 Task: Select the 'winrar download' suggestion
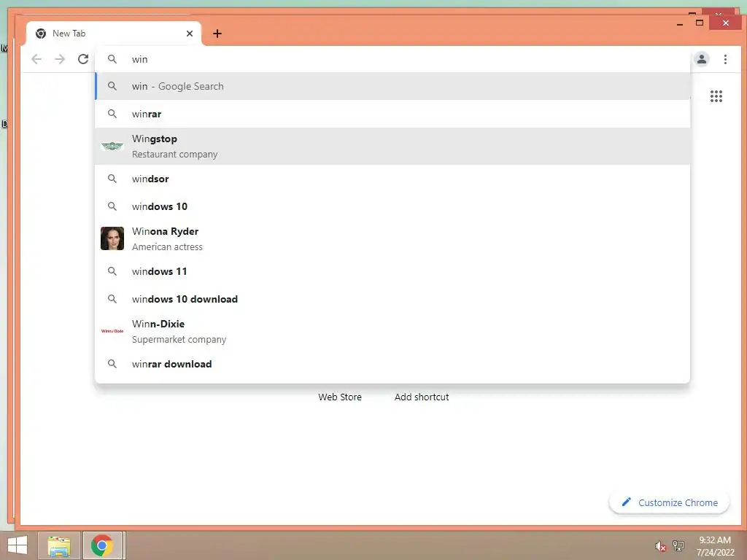392,364
